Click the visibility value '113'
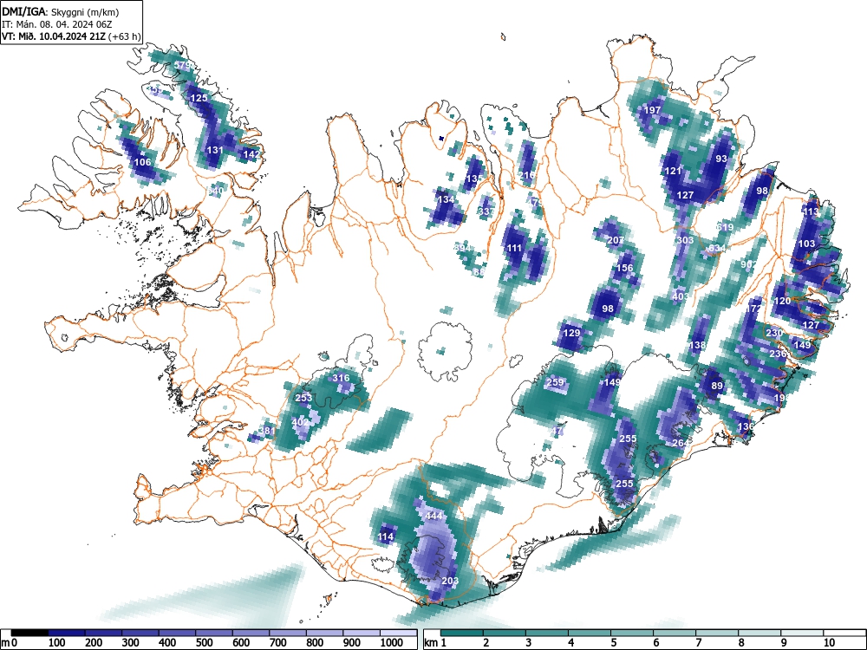The height and width of the screenshot is (650, 867). pos(811,211)
